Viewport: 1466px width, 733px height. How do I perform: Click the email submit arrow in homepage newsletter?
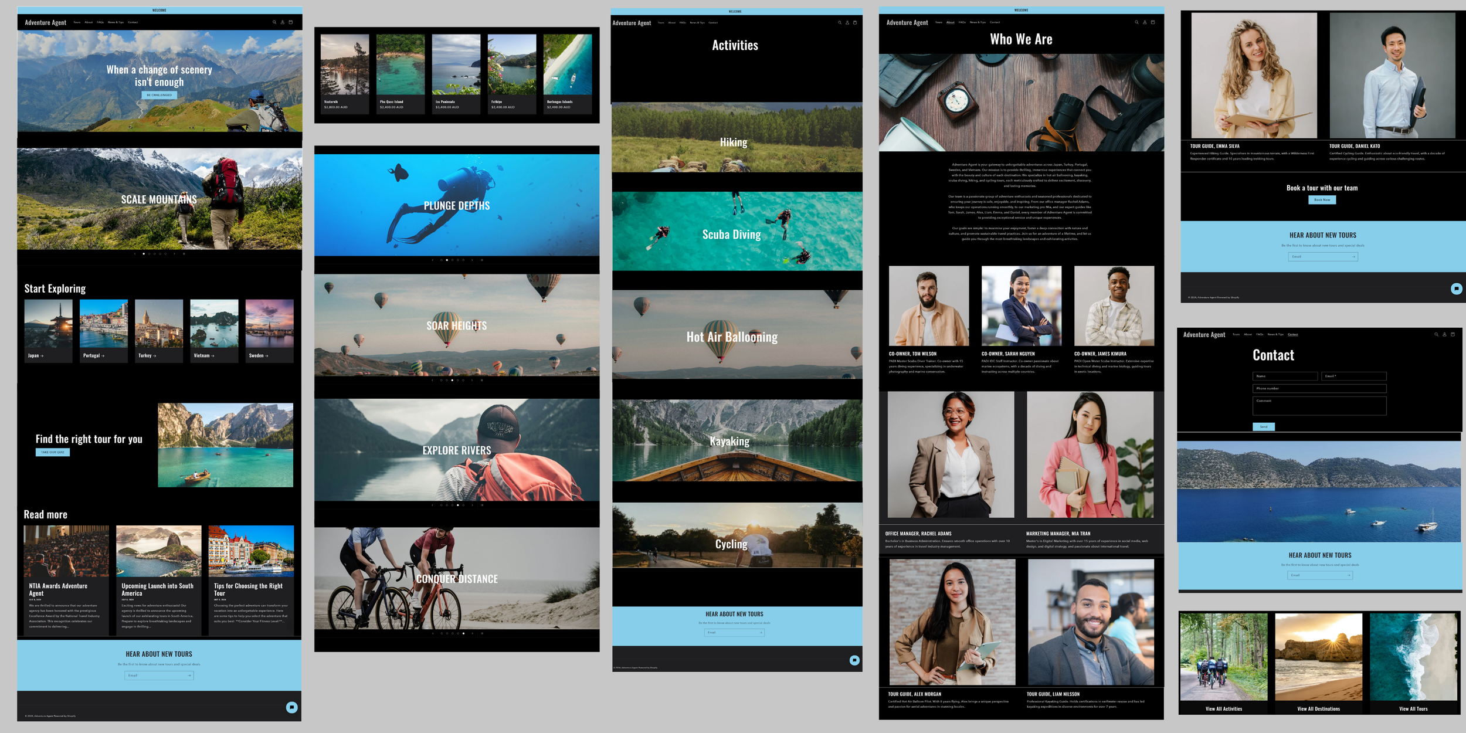point(189,676)
